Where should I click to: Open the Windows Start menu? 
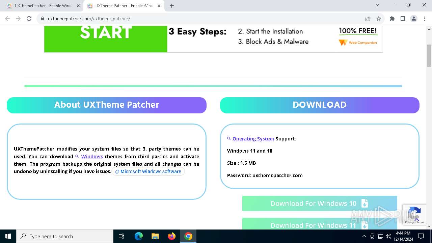pyautogui.click(x=8, y=236)
